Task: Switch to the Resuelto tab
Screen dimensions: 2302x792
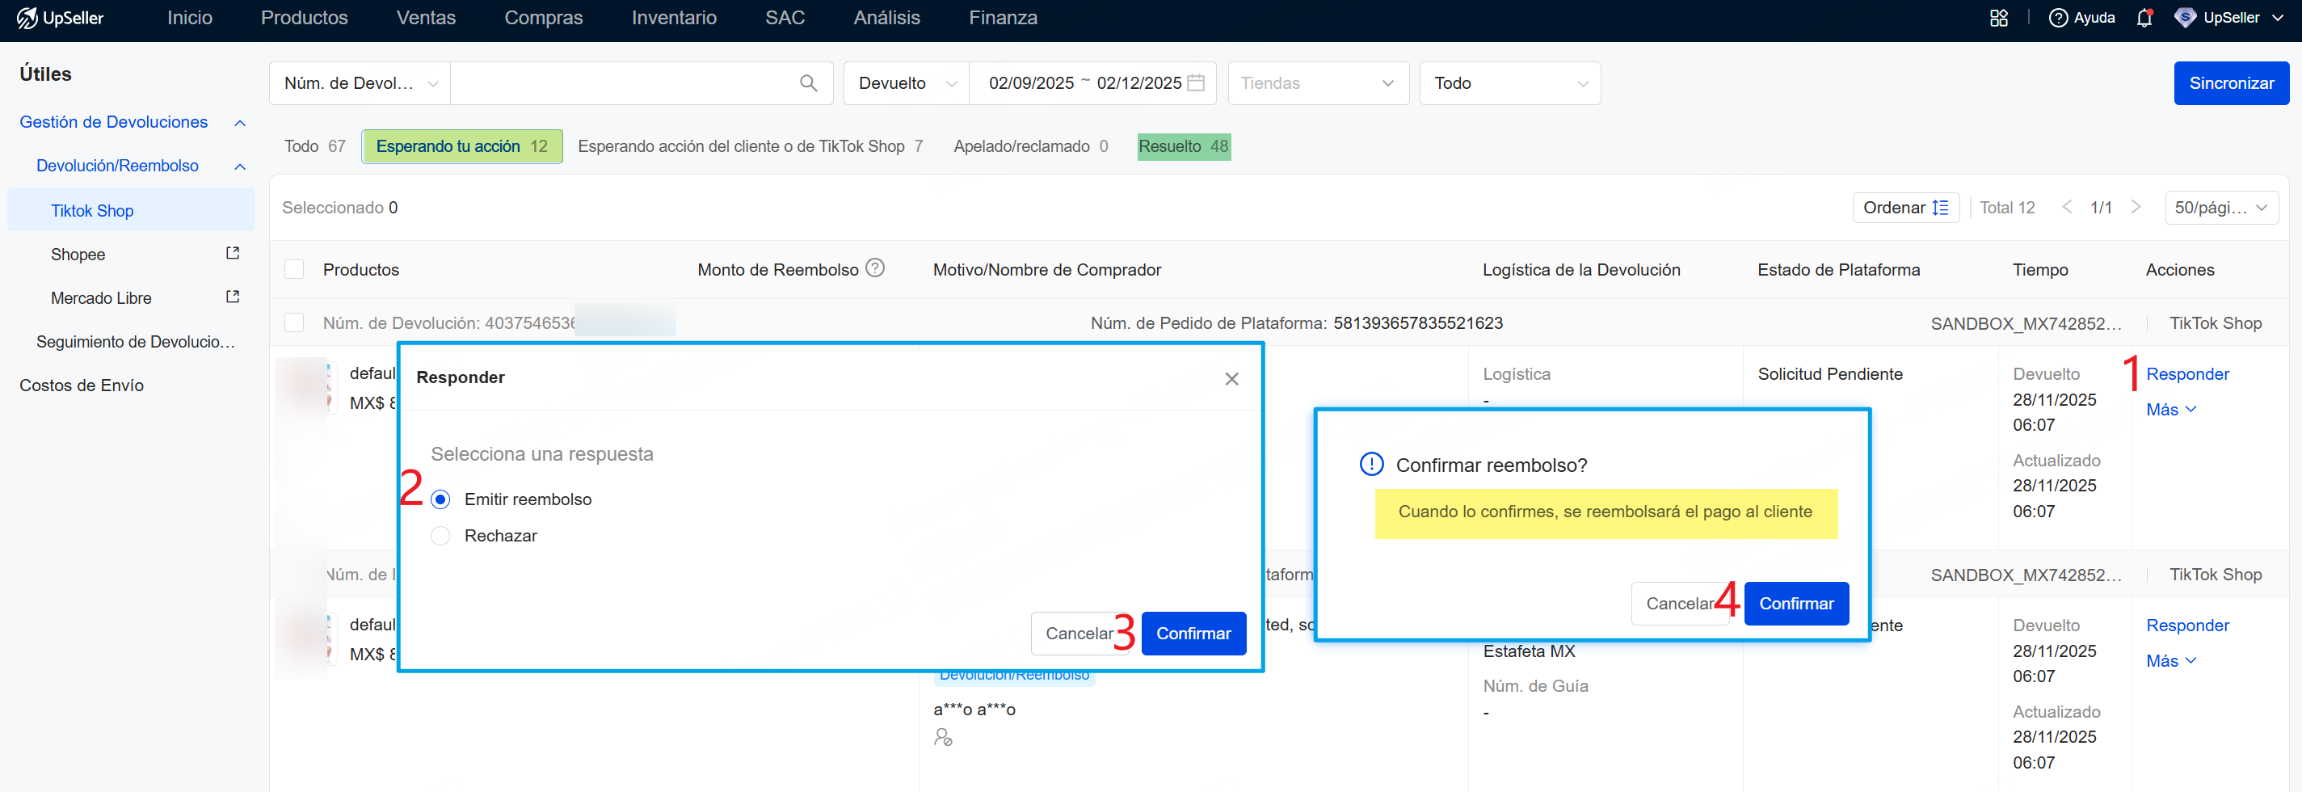Action: click(1183, 146)
